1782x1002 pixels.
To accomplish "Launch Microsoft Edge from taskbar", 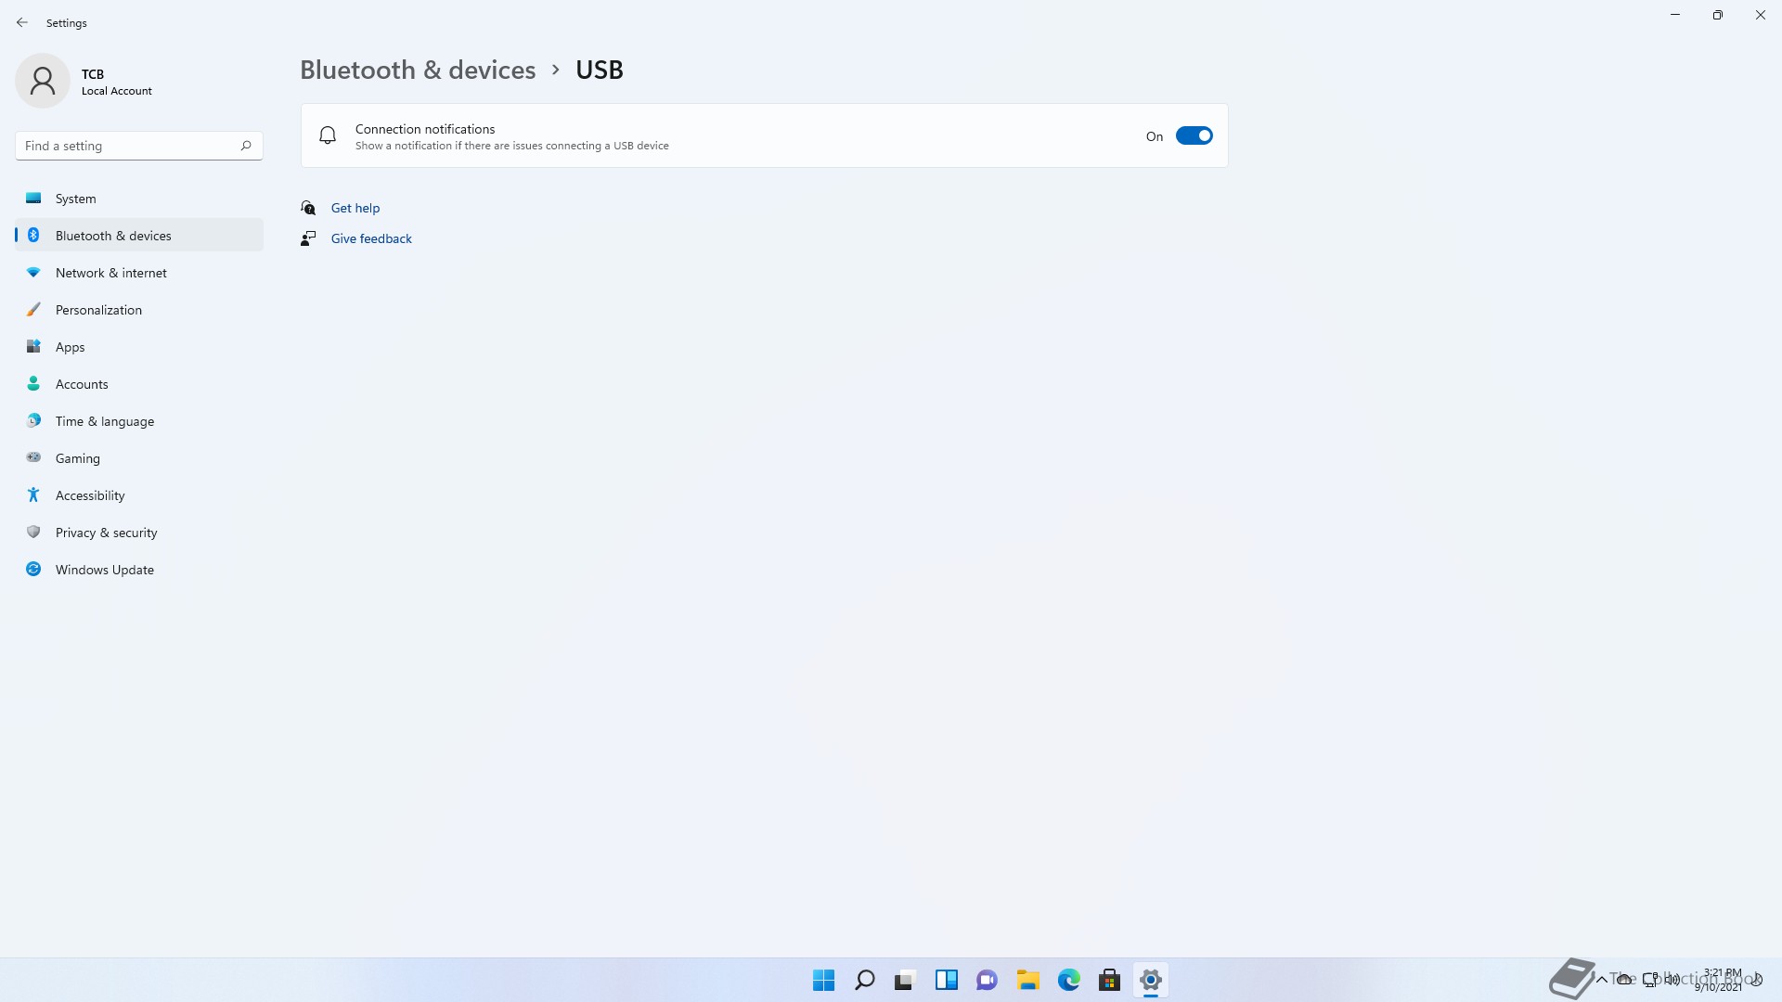I will click(1068, 980).
